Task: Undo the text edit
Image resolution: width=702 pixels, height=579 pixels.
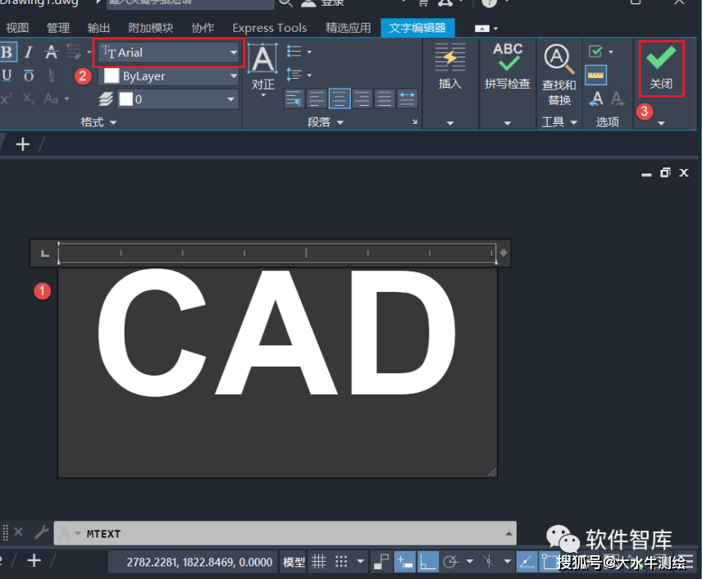Action: click(596, 99)
